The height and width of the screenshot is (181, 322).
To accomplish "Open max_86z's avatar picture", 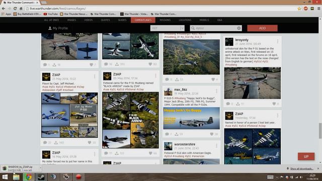I will coord(168,92).
